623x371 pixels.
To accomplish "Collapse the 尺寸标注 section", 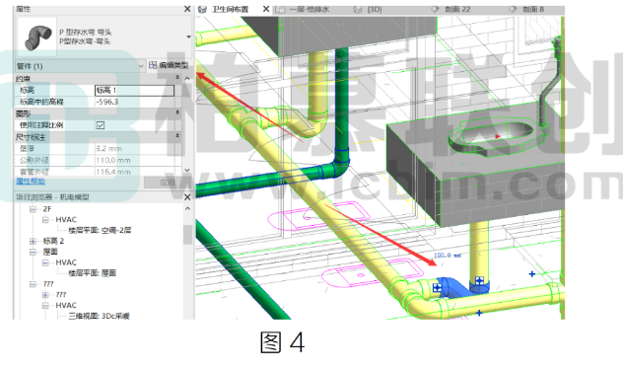I will click(x=177, y=136).
